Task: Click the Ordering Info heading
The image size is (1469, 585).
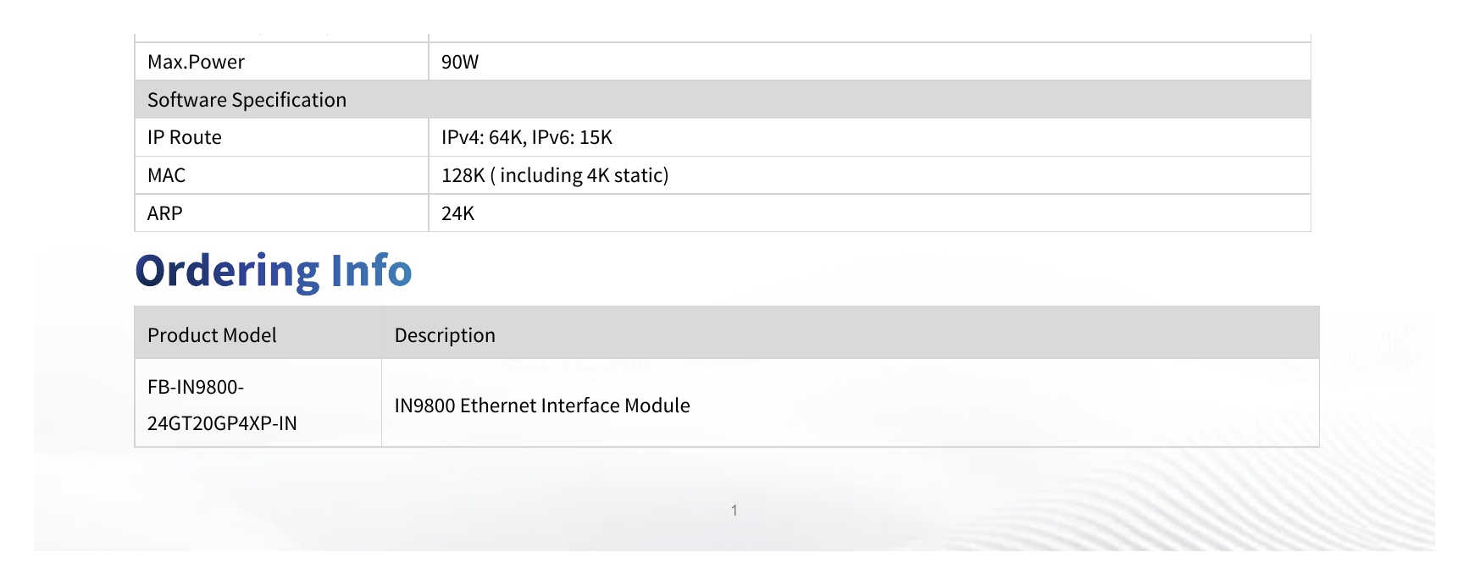Action: click(x=274, y=272)
